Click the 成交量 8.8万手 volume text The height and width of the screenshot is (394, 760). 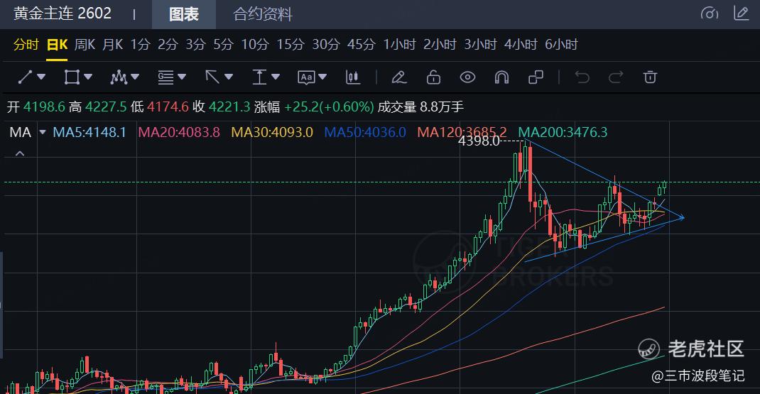tap(420, 106)
